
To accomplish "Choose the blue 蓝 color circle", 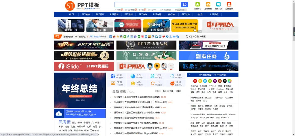I will click(205, 81).
